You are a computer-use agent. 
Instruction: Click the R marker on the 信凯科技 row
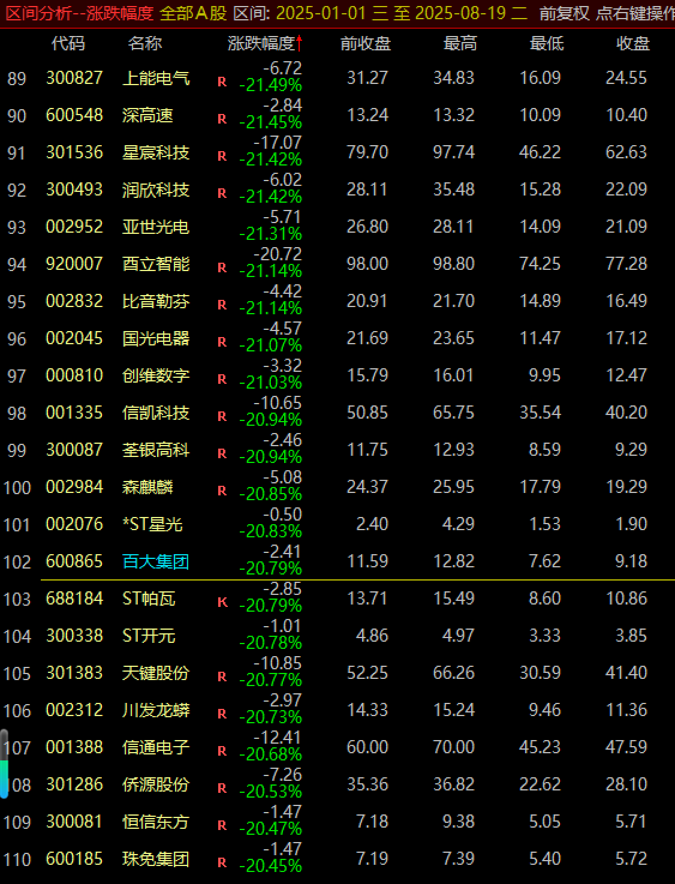(x=222, y=416)
